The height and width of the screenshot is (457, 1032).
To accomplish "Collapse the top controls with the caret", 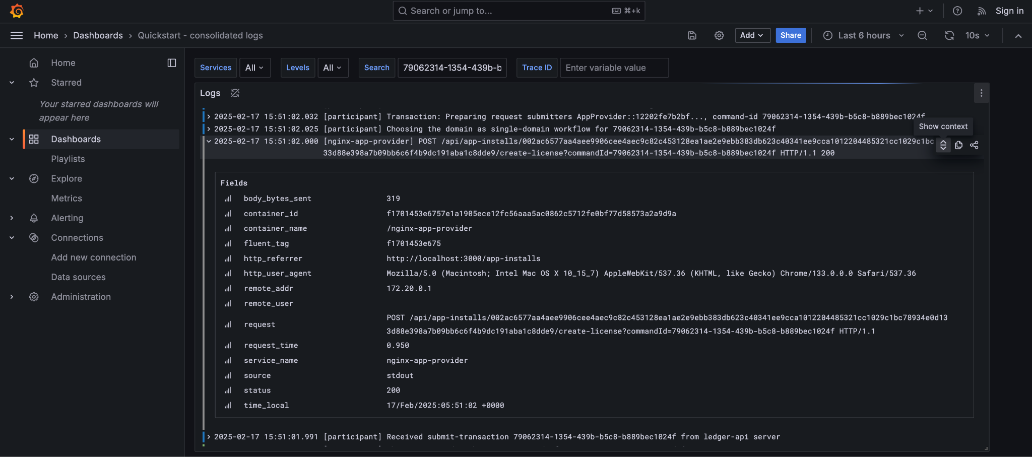I will (x=1018, y=35).
